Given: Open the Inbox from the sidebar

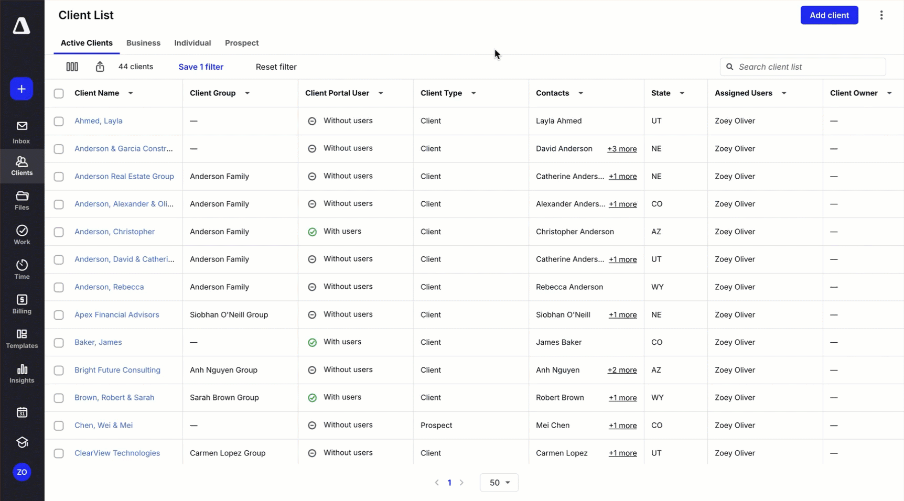Looking at the screenshot, I should (21, 132).
